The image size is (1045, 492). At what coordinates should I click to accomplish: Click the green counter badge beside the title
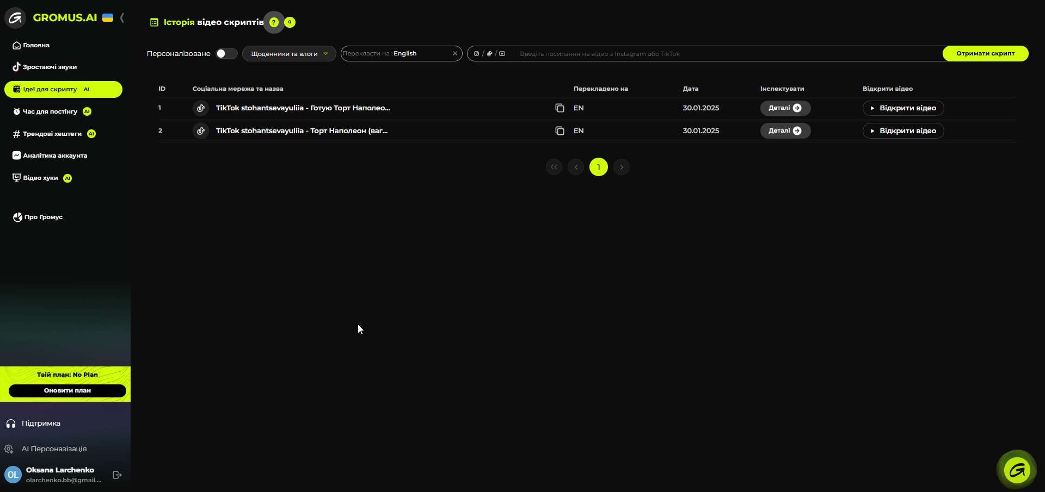tap(290, 22)
